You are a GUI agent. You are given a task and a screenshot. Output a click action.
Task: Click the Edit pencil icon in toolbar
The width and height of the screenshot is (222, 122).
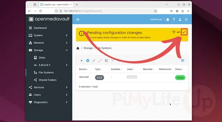94,61
